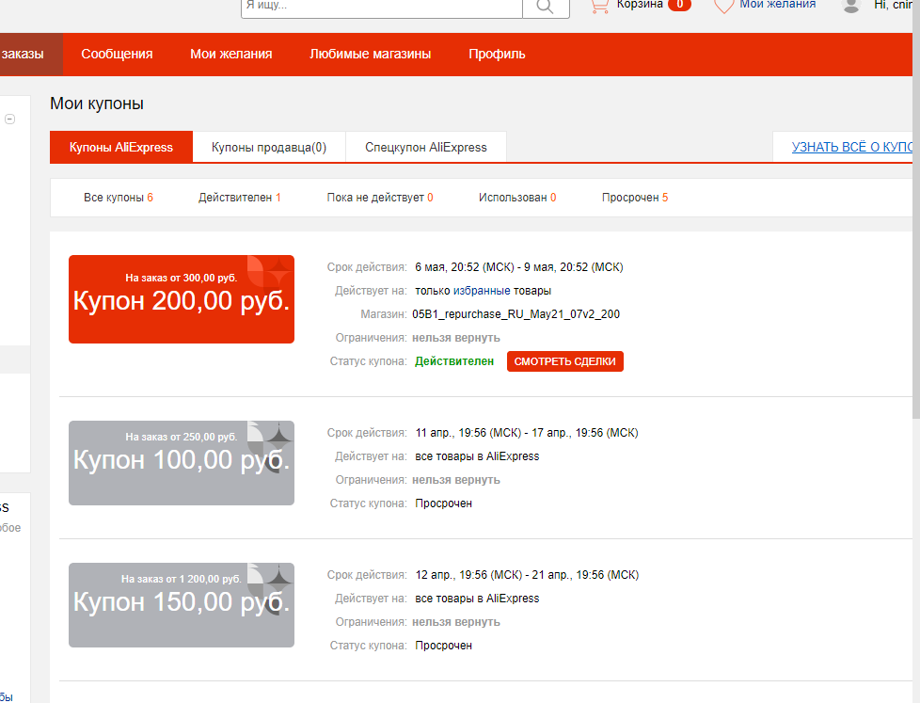Click the wishlist heart icon
The width and height of the screenshot is (920, 703).
[x=723, y=7]
